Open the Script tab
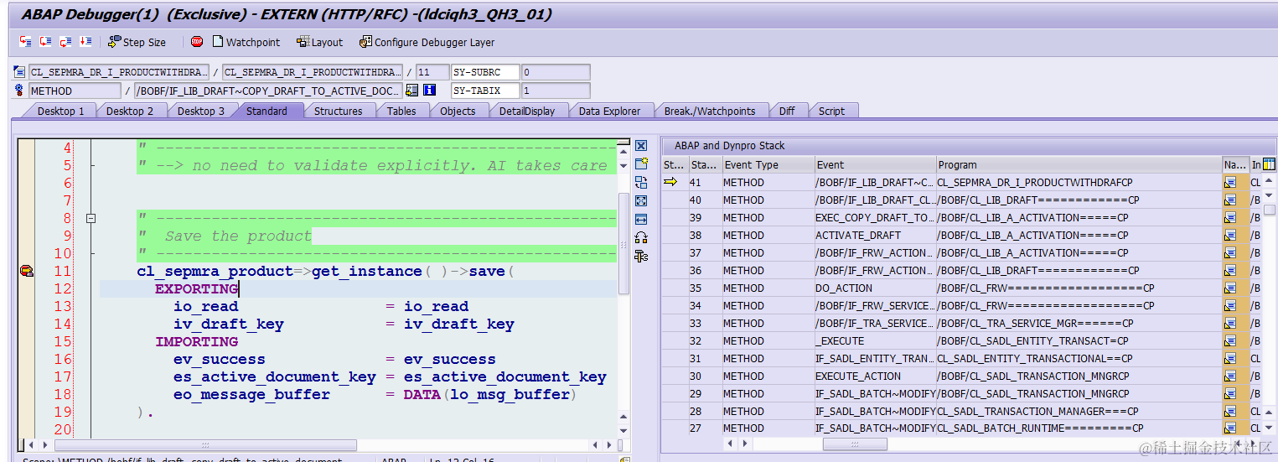Screen dimensions: 1278x462 pyautogui.click(x=831, y=111)
